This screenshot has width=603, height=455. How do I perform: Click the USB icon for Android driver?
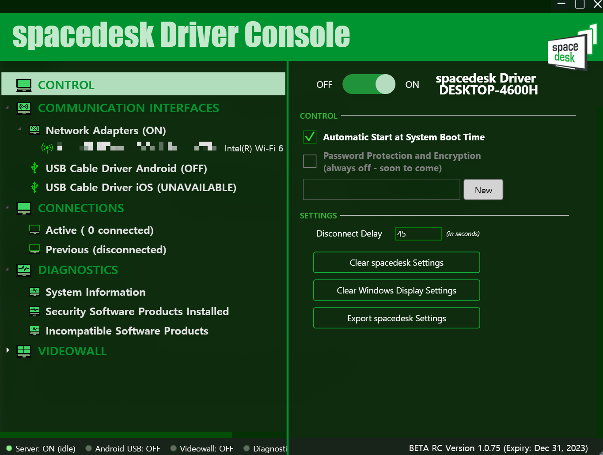tap(34, 168)
